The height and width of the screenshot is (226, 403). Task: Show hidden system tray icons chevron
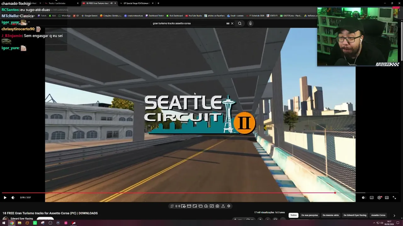click(374, 223)
